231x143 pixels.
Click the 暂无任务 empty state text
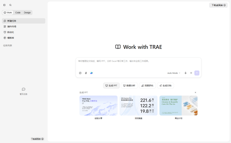(24, 94)
